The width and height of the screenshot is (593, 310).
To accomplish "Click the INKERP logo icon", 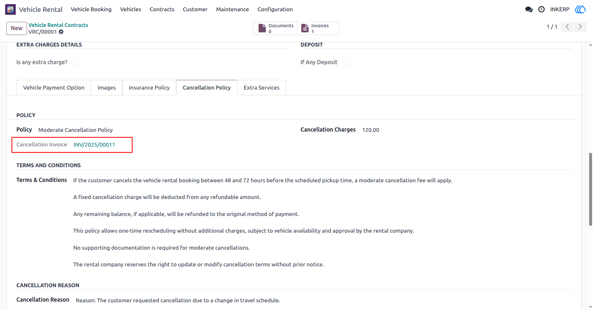I will click(580, 9).
